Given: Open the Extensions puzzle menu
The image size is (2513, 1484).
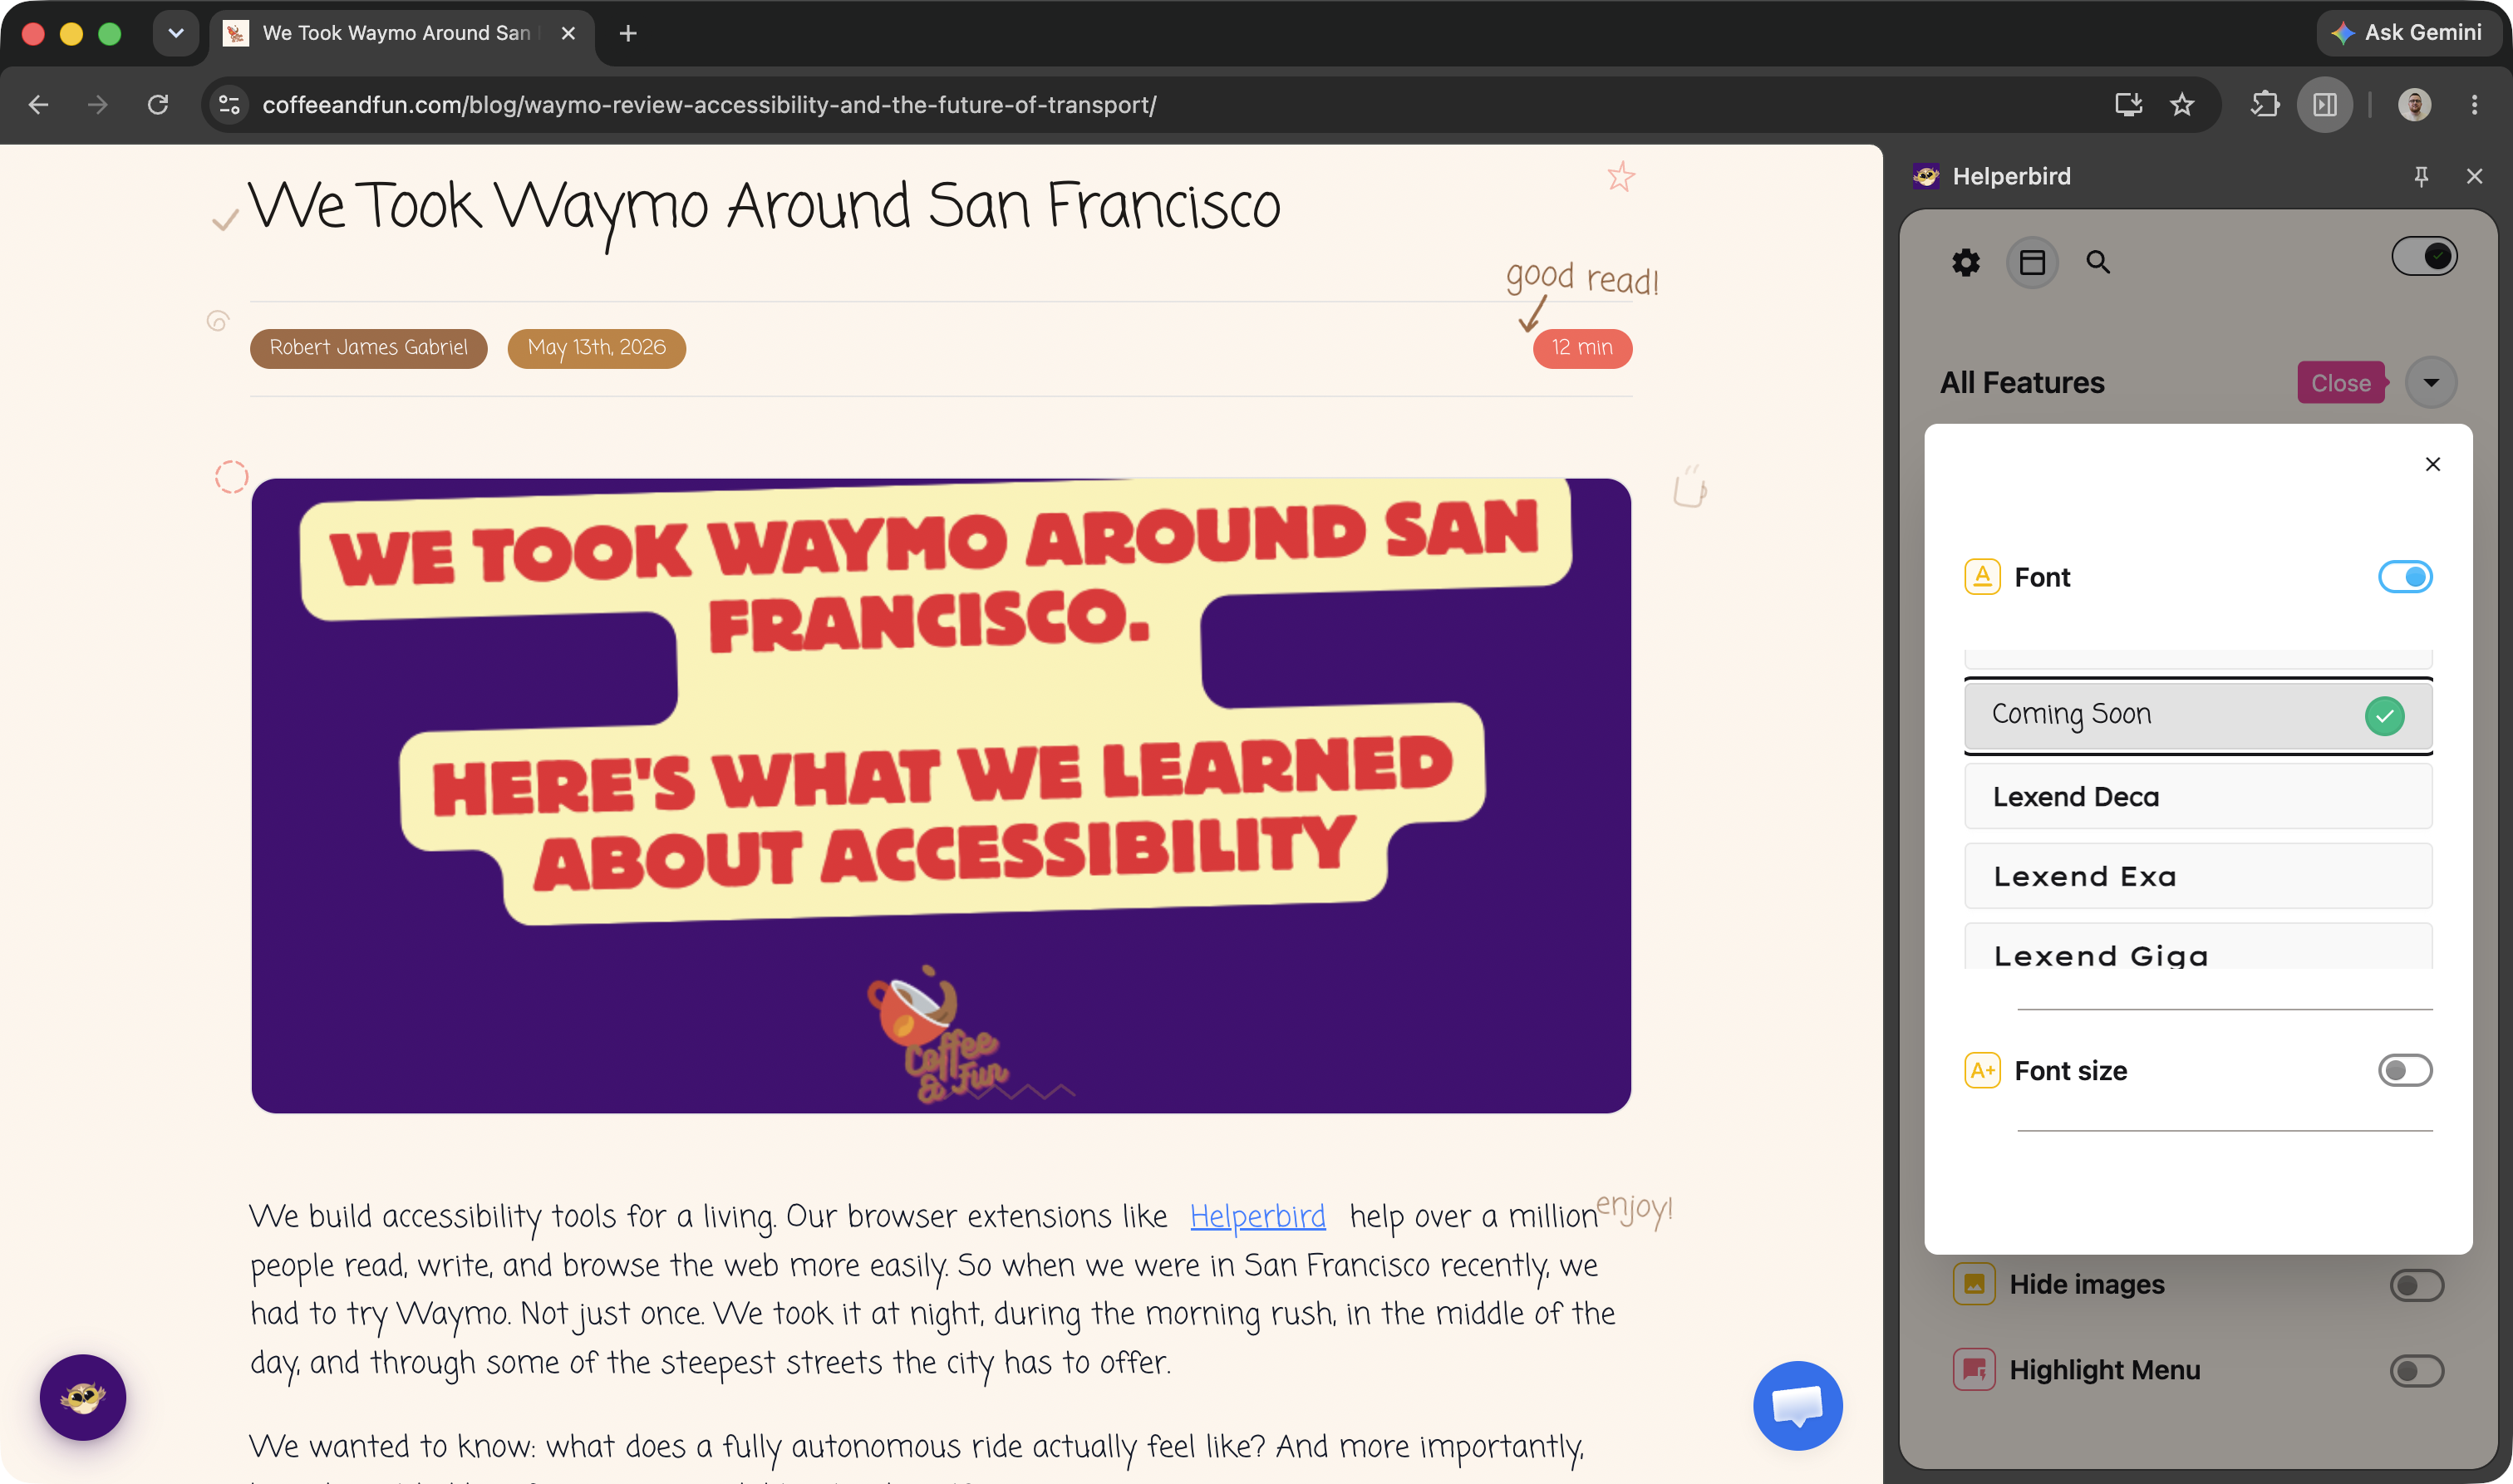Looking at the screenshot, I should [x=2264, y=105].
